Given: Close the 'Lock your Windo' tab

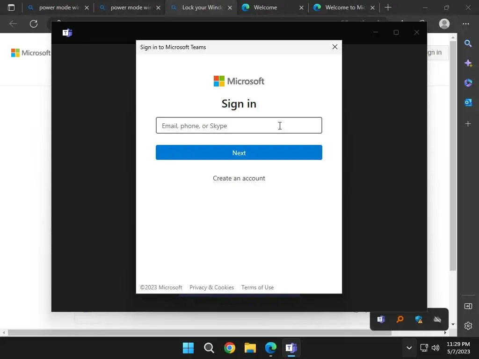Looking at the screenshot, I should coord(230,7).
